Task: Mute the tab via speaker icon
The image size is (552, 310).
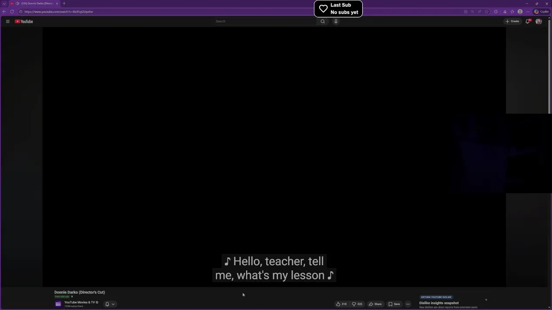Action: click(x=17, y=3)
